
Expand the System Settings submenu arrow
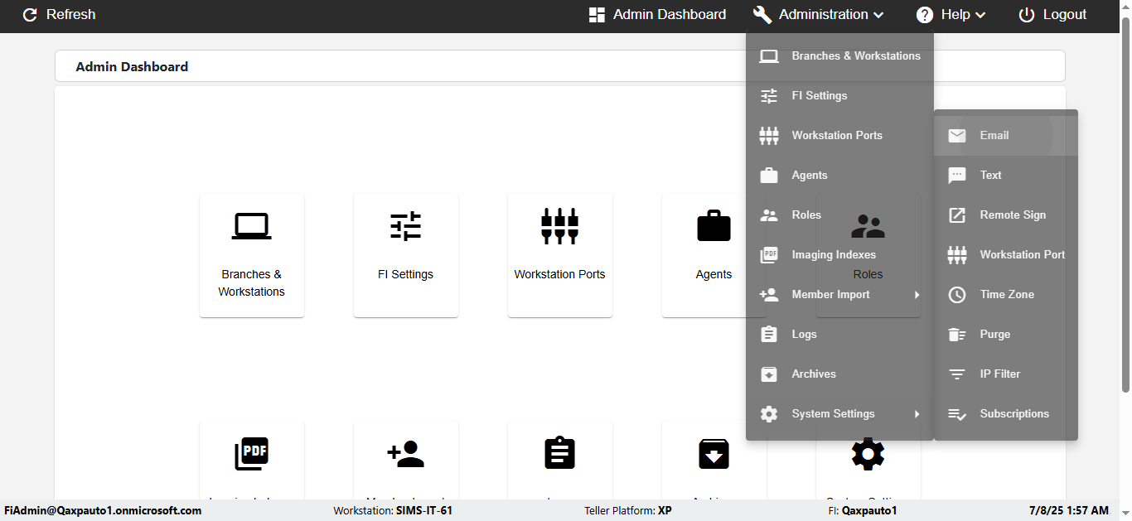pos(917,414)
